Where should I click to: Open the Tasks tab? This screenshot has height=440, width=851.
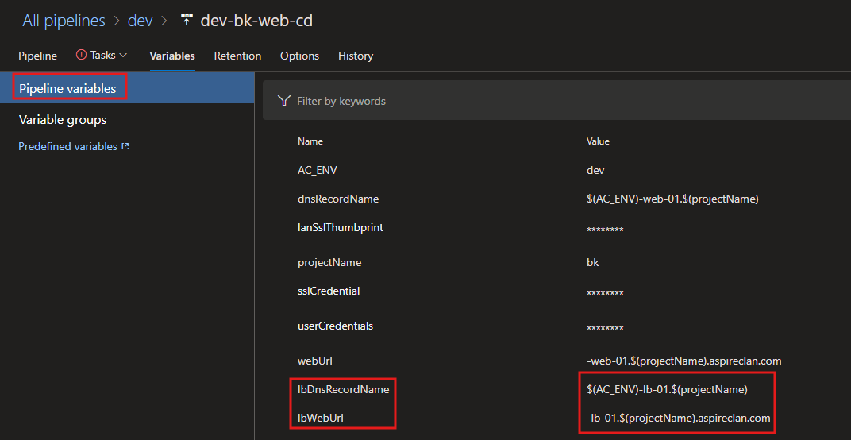pos(102,56)
